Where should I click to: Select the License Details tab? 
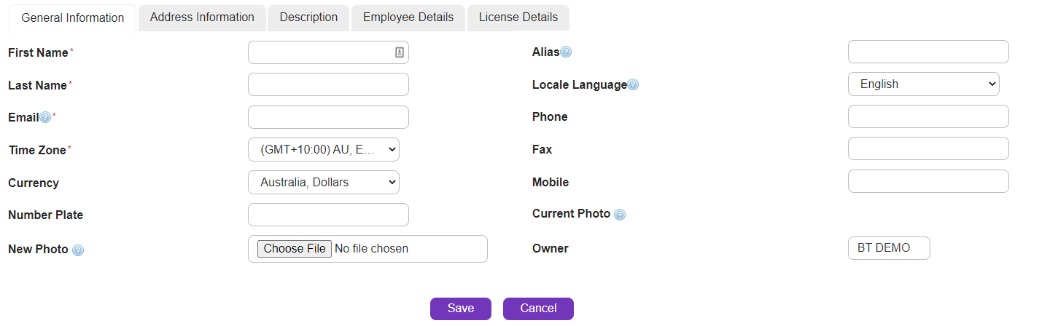coord(518,17)
